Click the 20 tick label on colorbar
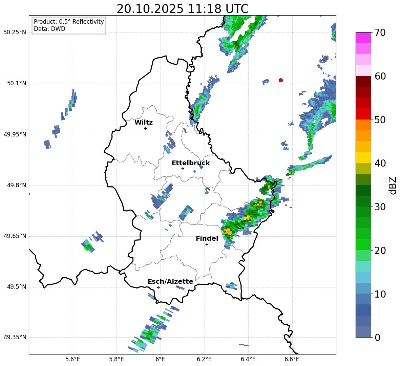 click(380, 251)
